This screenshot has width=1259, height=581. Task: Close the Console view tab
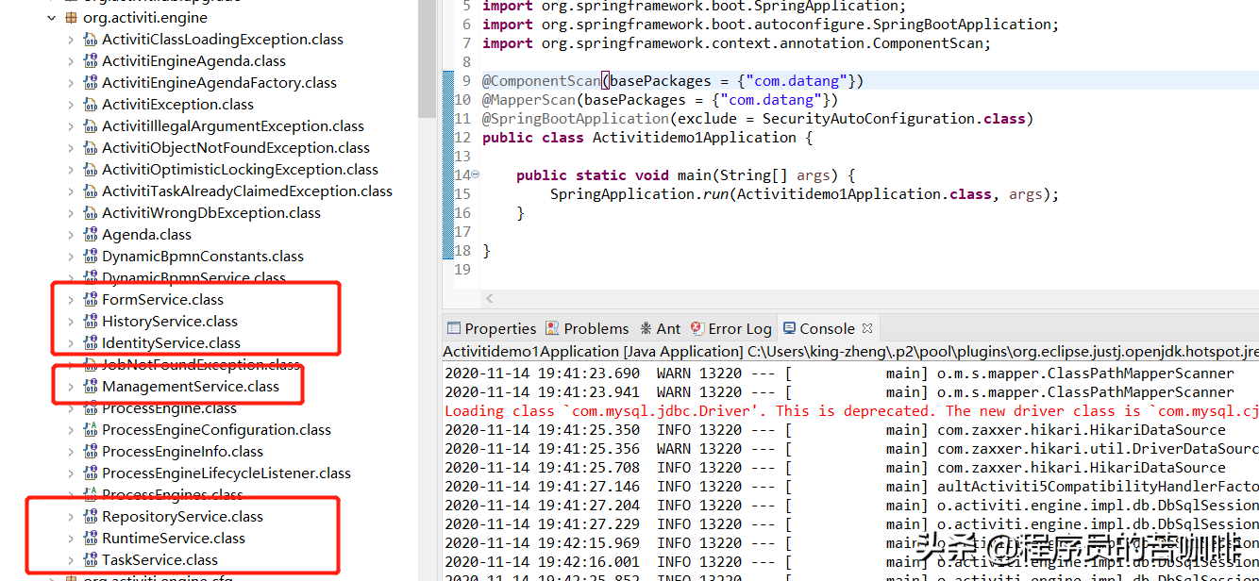pyautogui.click(x=867, y=328)
